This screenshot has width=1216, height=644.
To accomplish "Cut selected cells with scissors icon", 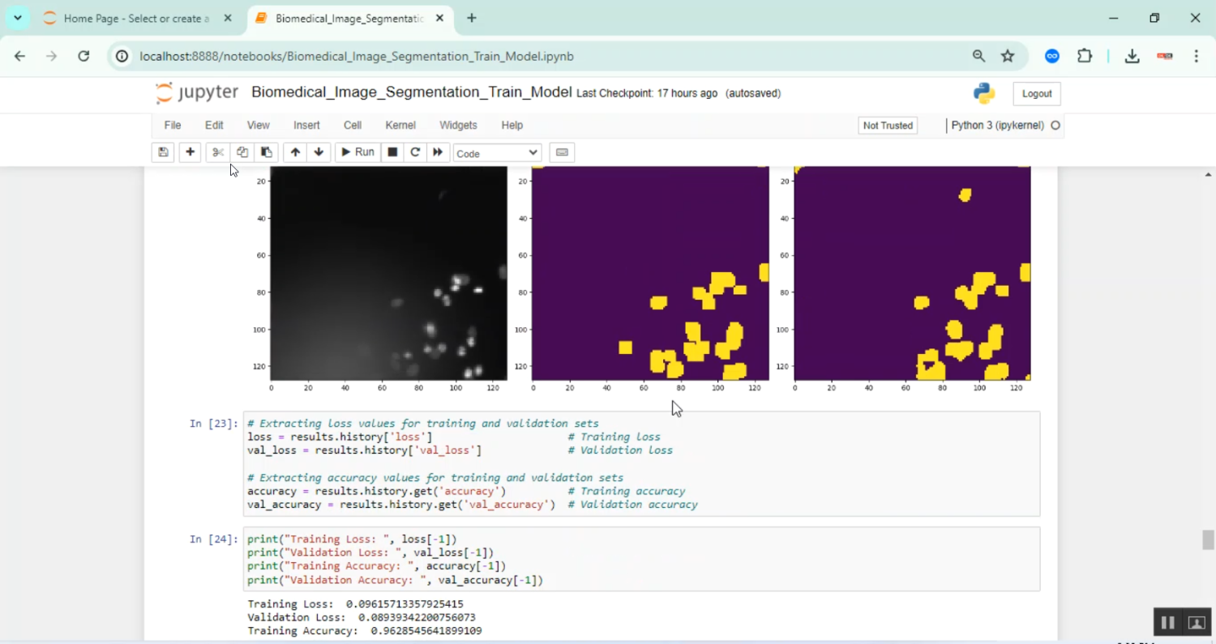I will pos(218,152).
